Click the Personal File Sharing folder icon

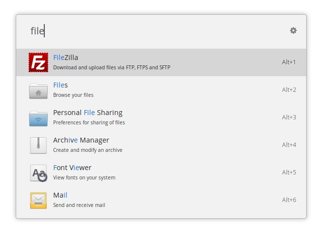38,118
